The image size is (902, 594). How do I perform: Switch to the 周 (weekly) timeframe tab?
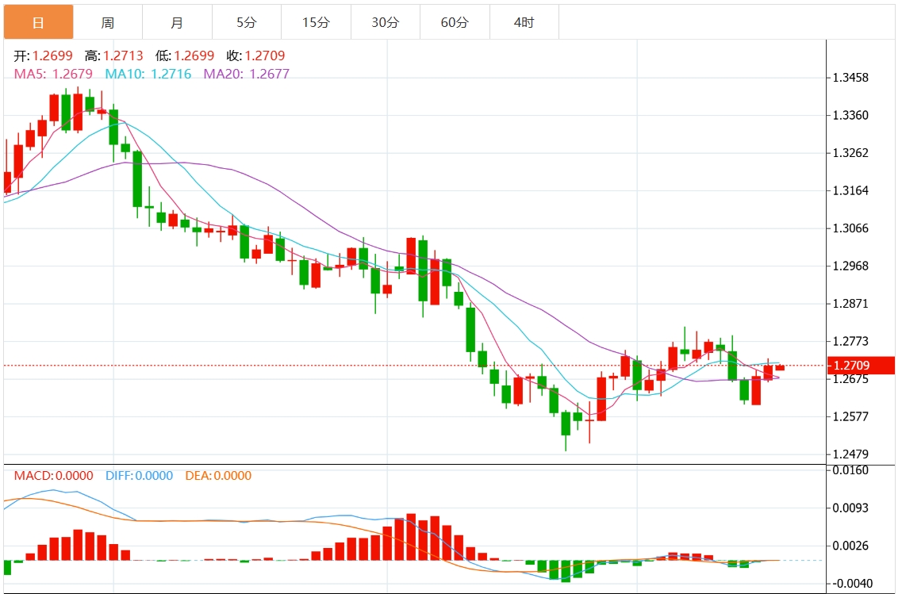[x=107, y=21]
